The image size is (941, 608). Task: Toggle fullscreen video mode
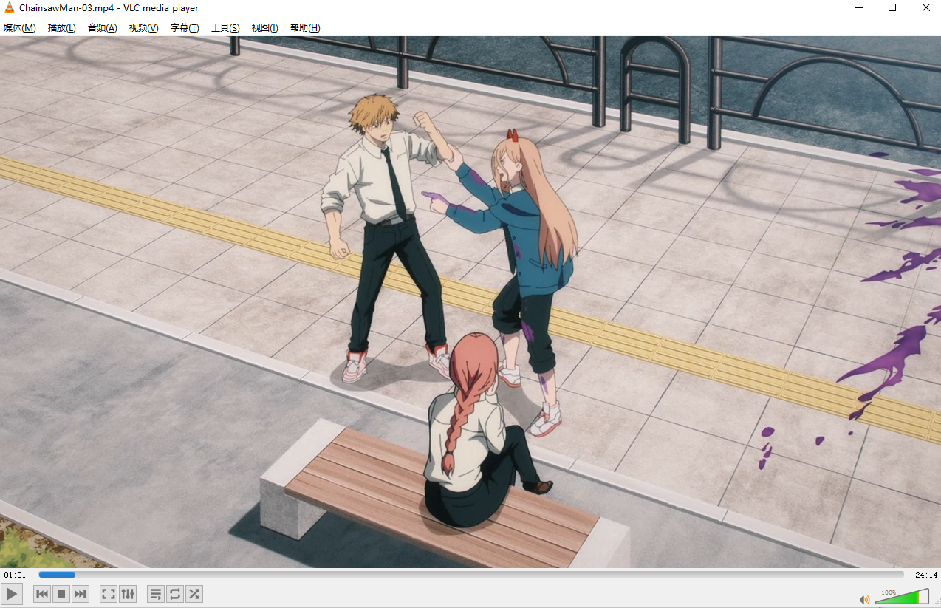(x=109, y=593)
